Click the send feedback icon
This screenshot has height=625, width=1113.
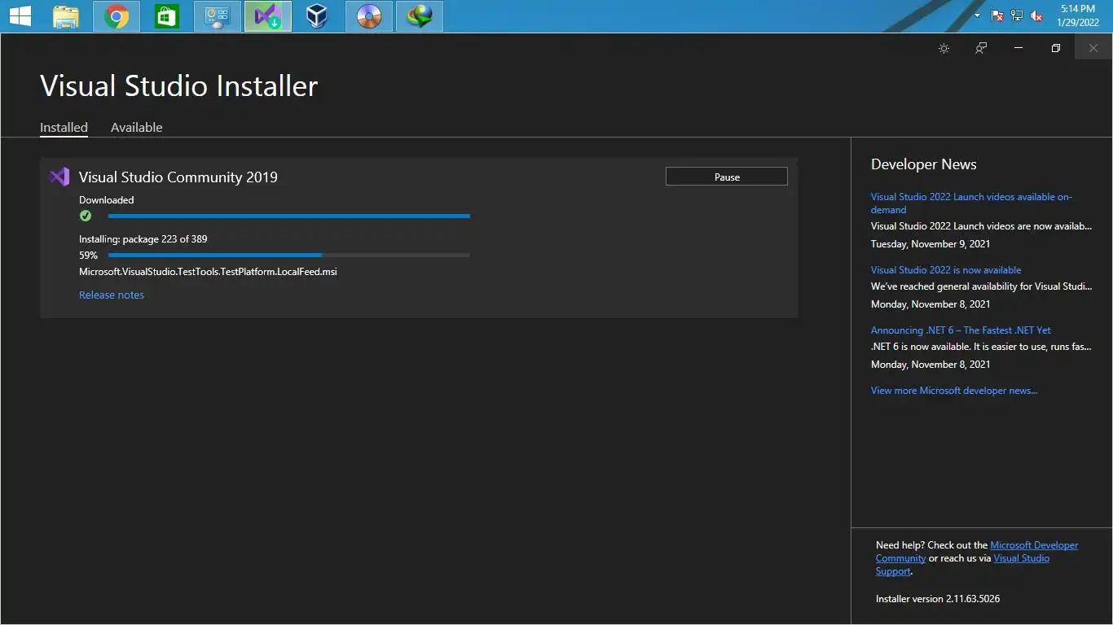click(981, 48)
